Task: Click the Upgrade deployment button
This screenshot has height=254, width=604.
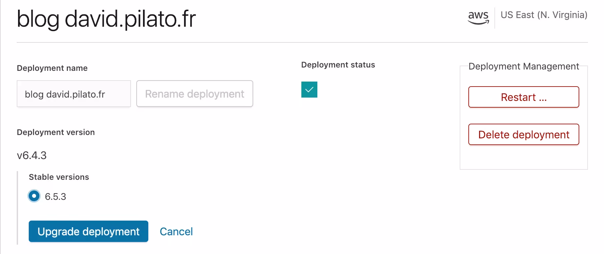Action: pos(88,231)
